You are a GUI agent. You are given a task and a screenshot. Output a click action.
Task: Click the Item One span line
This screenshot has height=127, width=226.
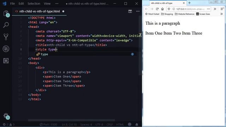[x=62, y=77]
